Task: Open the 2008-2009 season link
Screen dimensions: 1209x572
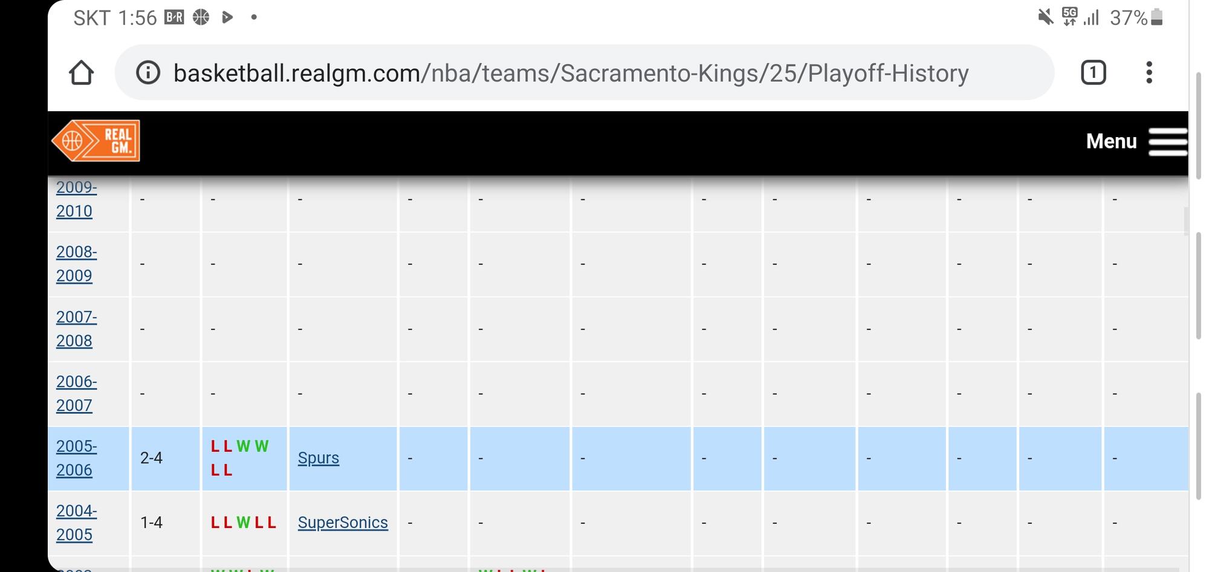Action: pyautogui.click(x=76, y=264)
